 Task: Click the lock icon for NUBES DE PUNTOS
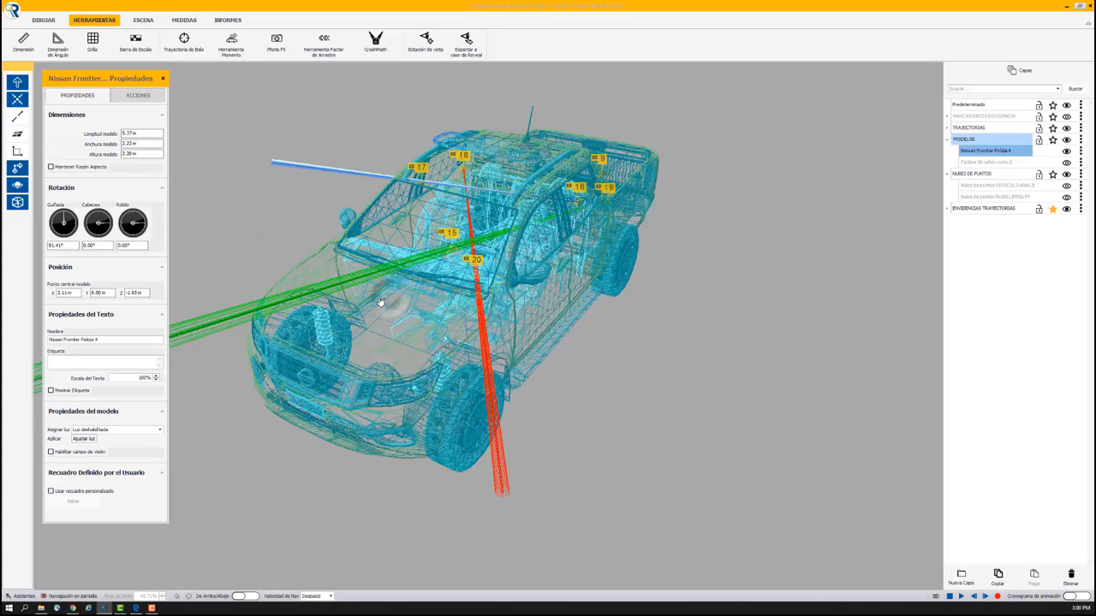pyautogui.click(x=1039, y=175)
